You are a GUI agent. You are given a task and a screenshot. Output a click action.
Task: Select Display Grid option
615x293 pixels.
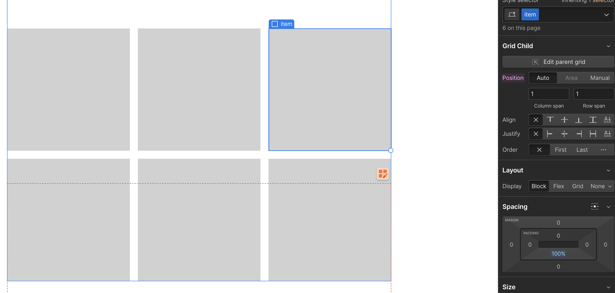tap(577, 186)
